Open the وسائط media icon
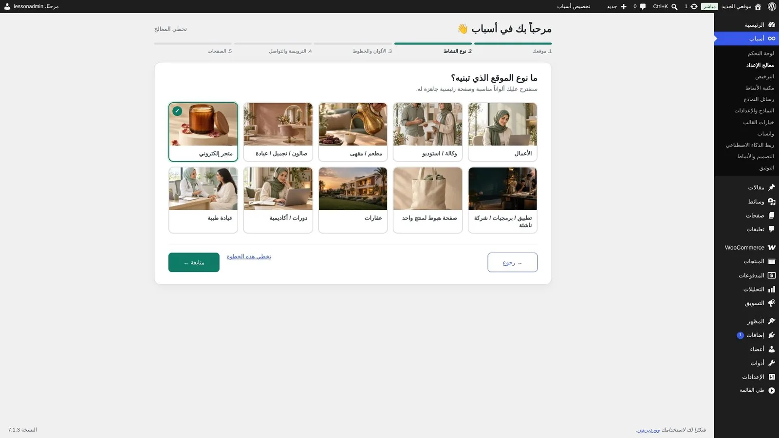Viewport: 779px width, 438px height. click(772, 201)
